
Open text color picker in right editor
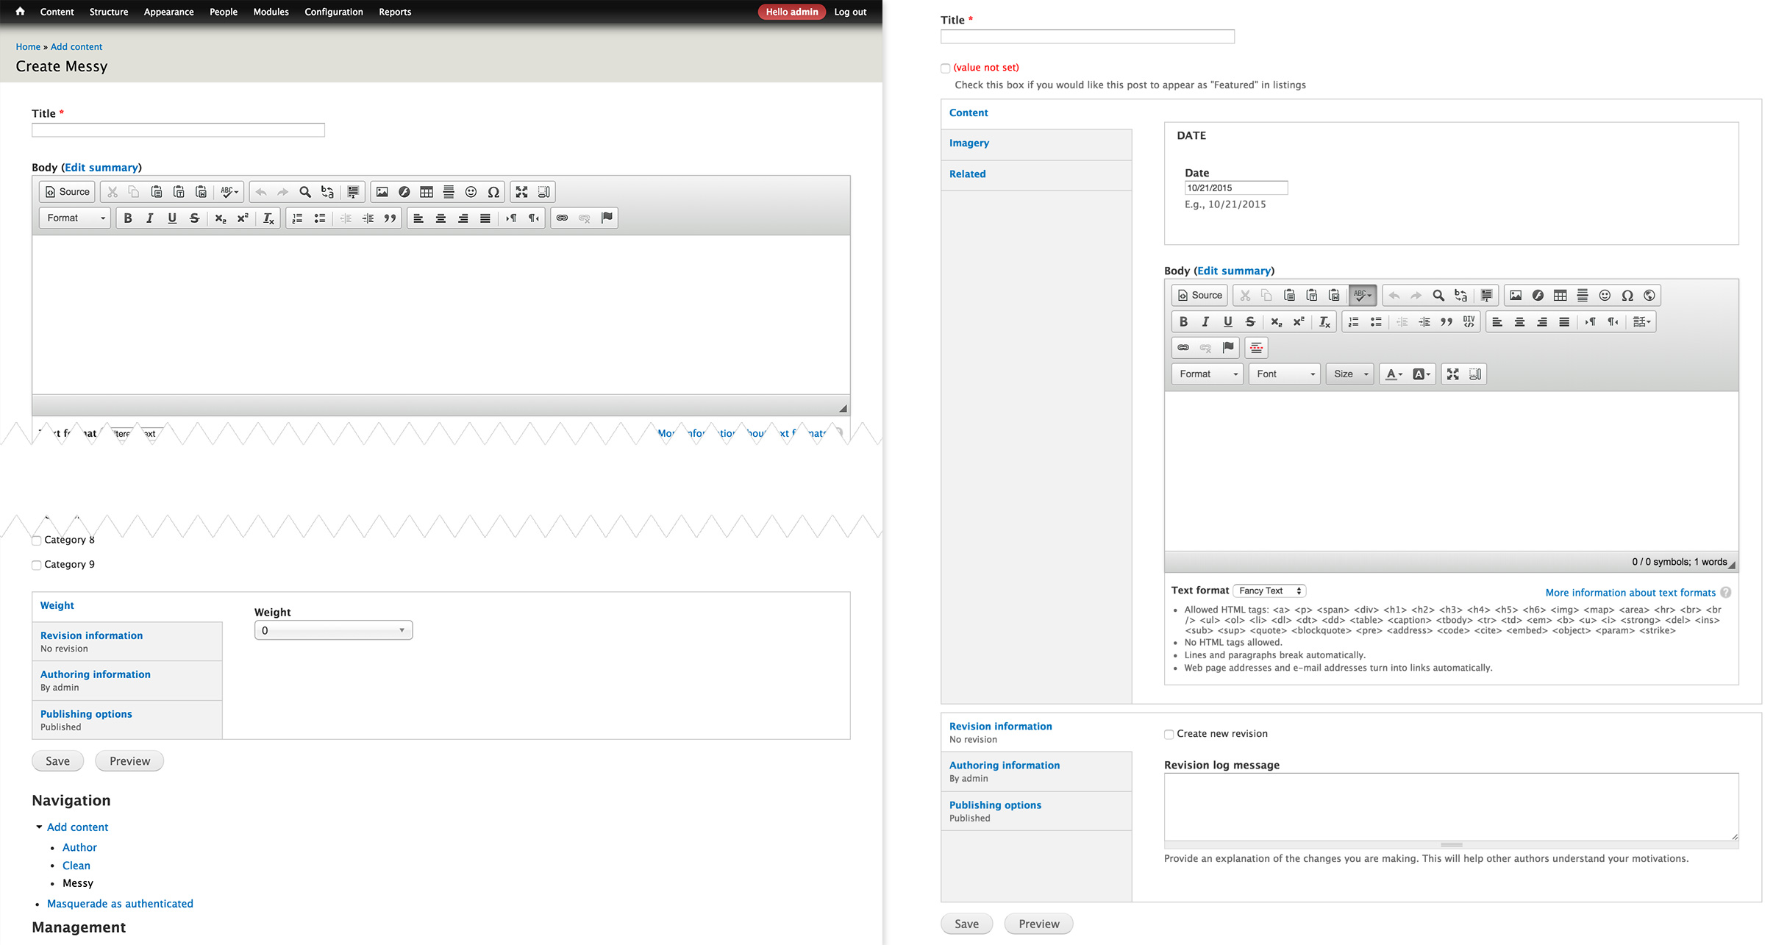(x=1394, y=374)
